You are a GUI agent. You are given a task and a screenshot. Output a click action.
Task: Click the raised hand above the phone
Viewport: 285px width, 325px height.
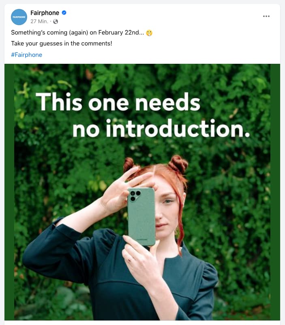coord(128,190)
